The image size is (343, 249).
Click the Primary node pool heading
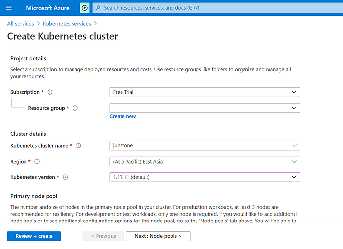(34, 196)
